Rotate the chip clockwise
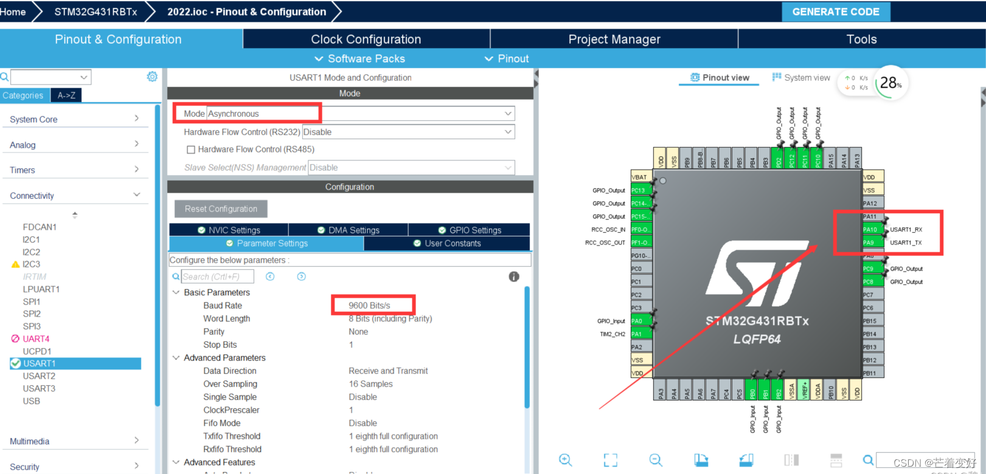The image size is (986, 474). tap(701, 460)
